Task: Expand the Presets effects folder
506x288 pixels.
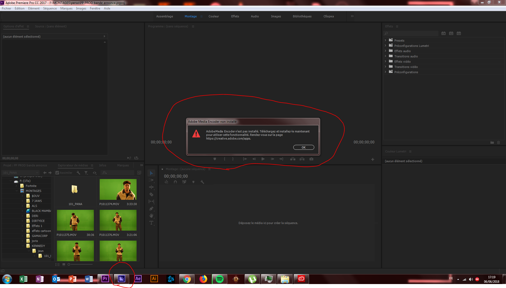Action: tap(385, 40)
